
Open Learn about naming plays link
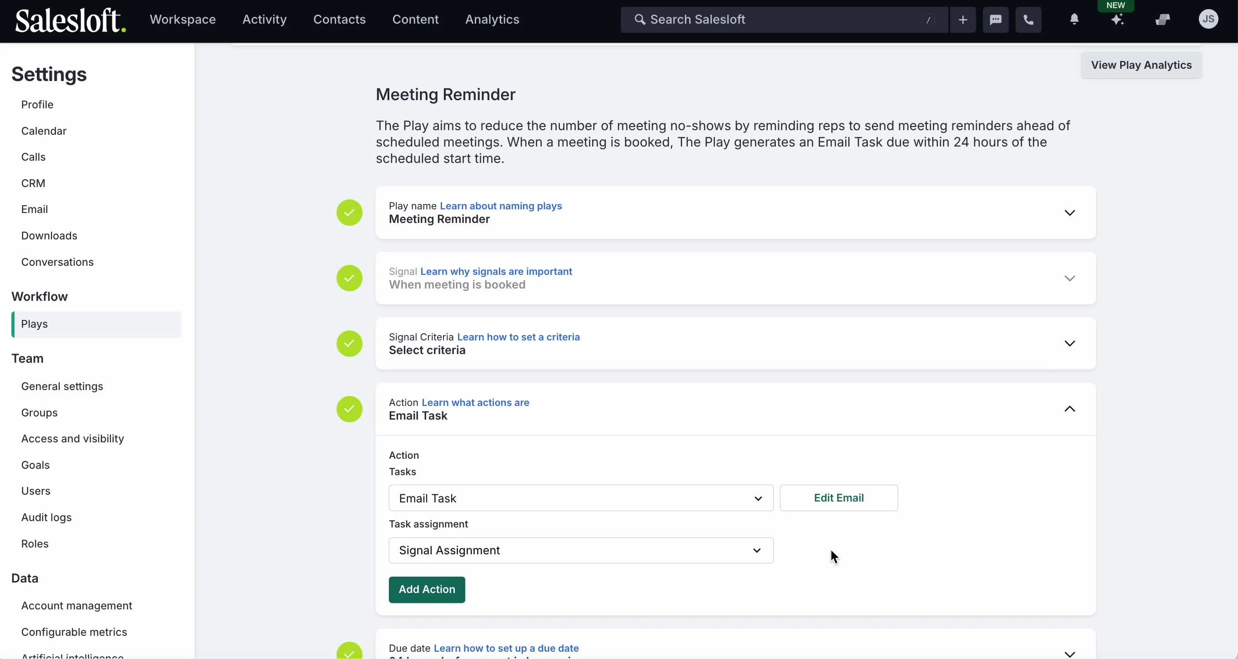[x=501, y=206]
